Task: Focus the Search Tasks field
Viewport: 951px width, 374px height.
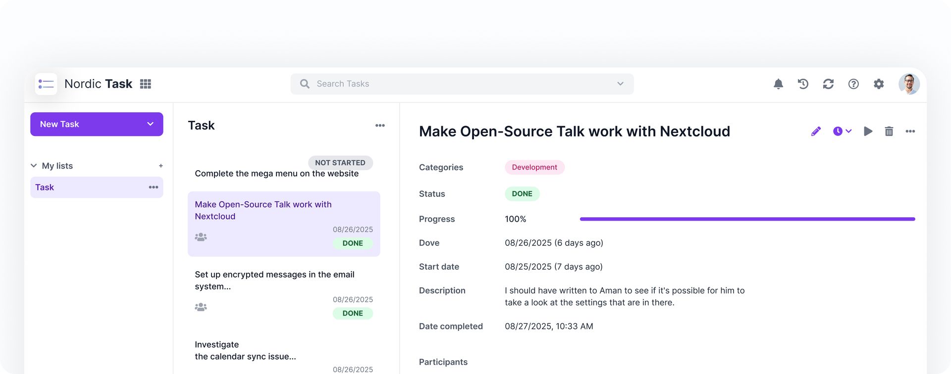Action: (x=462, y=84)
